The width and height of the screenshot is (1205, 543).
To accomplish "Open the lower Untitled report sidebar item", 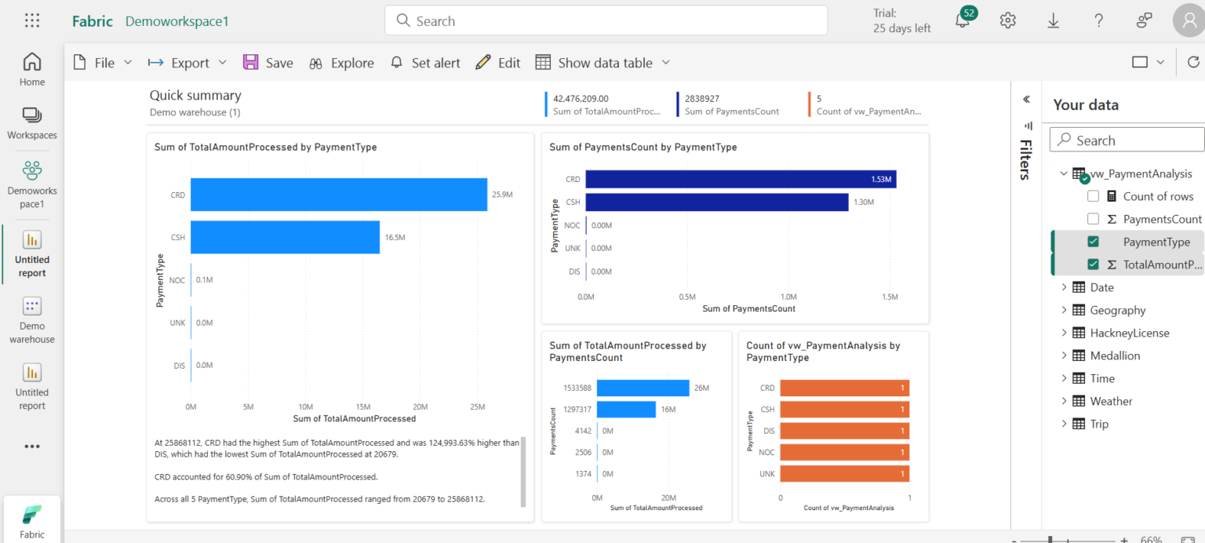I will click(32, 387).
